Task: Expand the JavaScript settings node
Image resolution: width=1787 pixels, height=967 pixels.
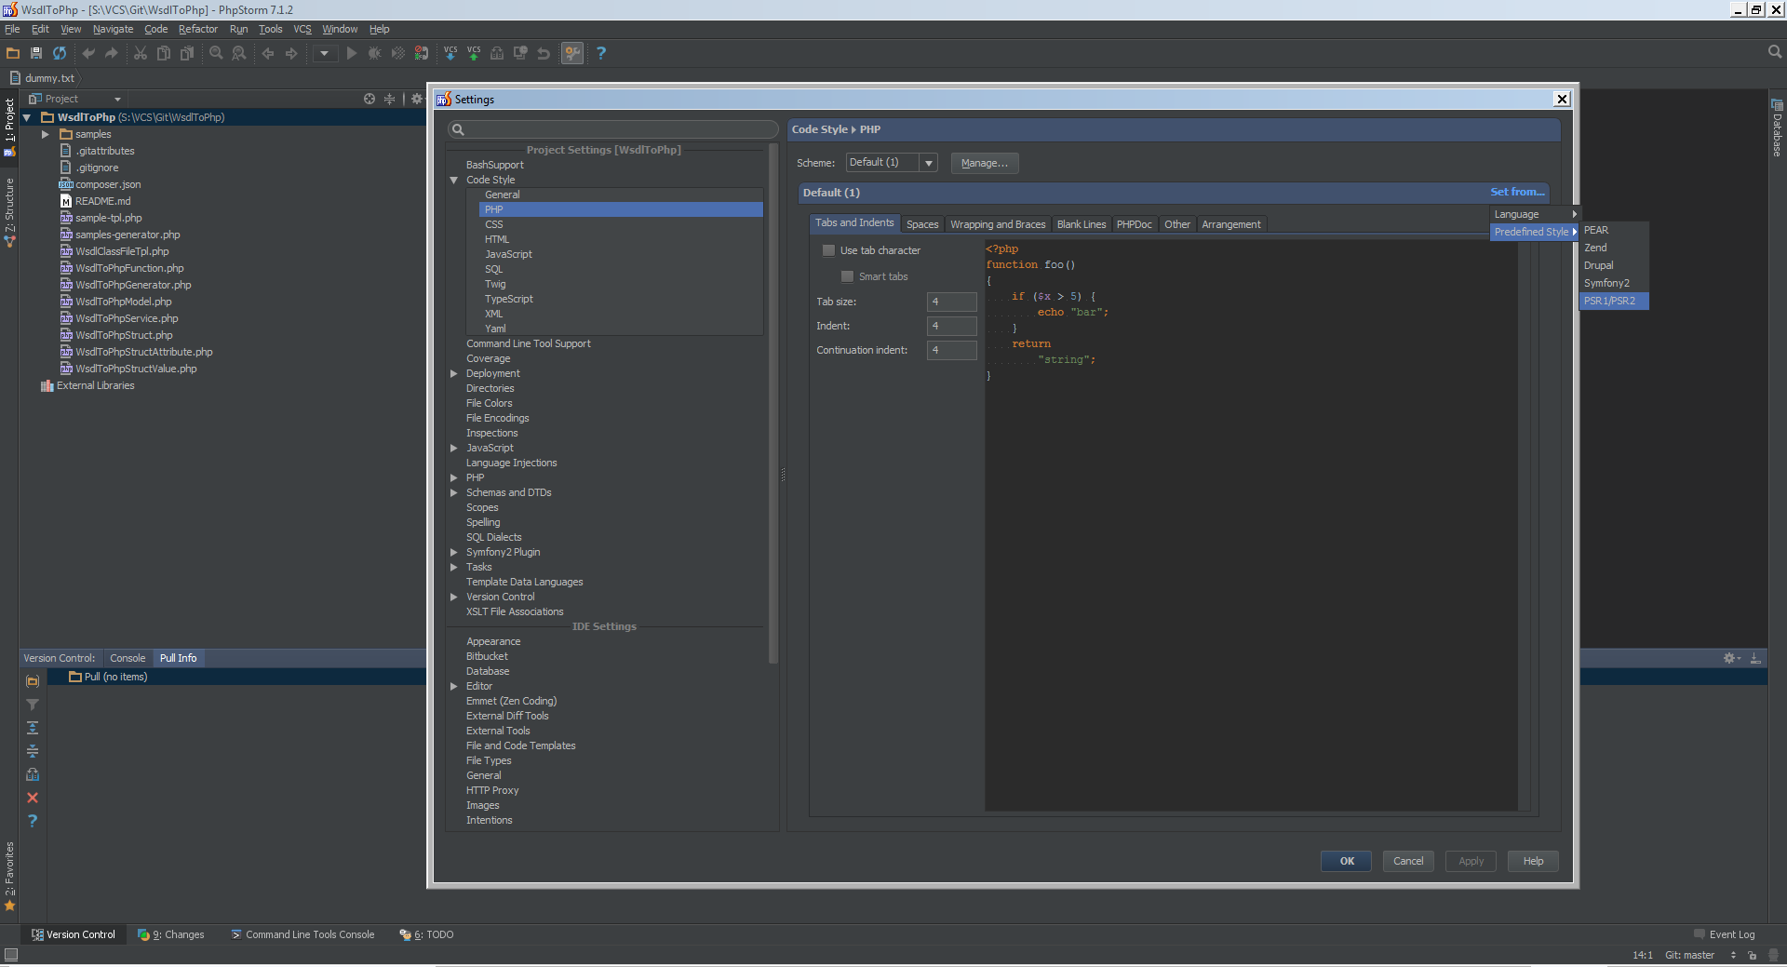Action: [x=454, y=448]
